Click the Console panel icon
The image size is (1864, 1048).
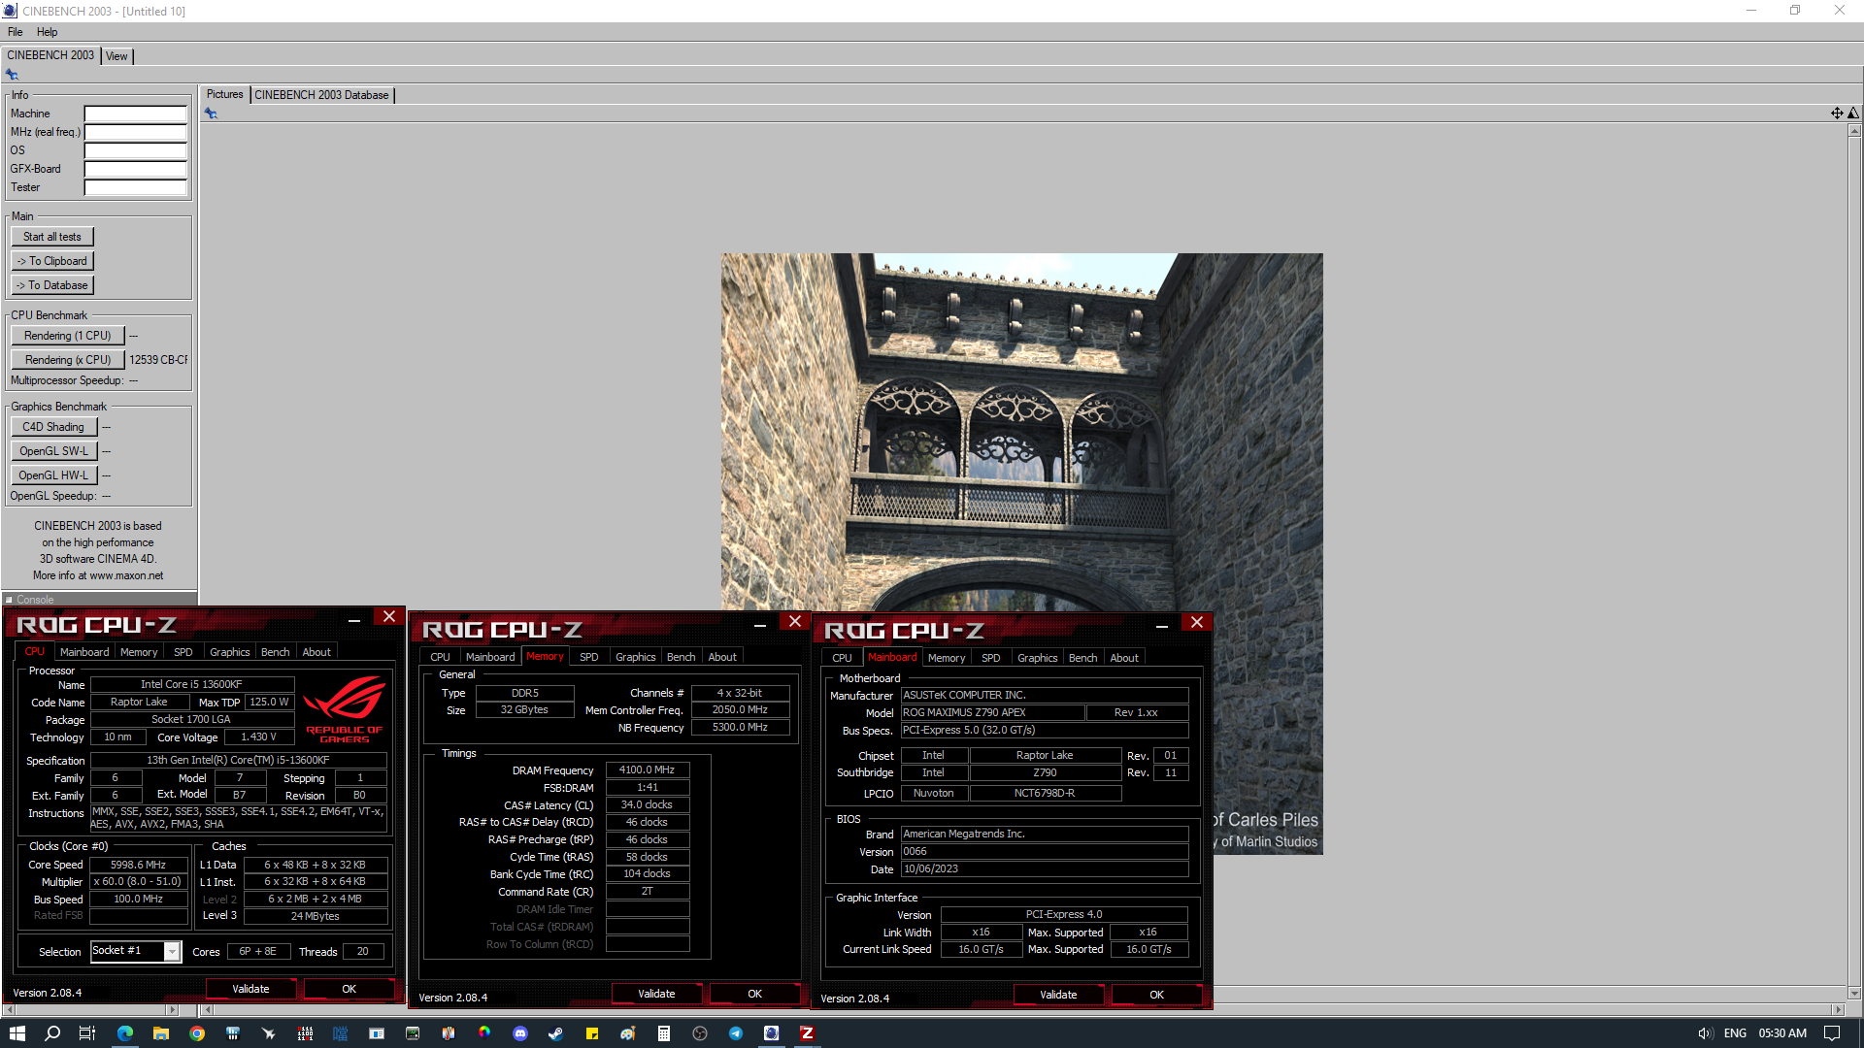pos(9,600)
